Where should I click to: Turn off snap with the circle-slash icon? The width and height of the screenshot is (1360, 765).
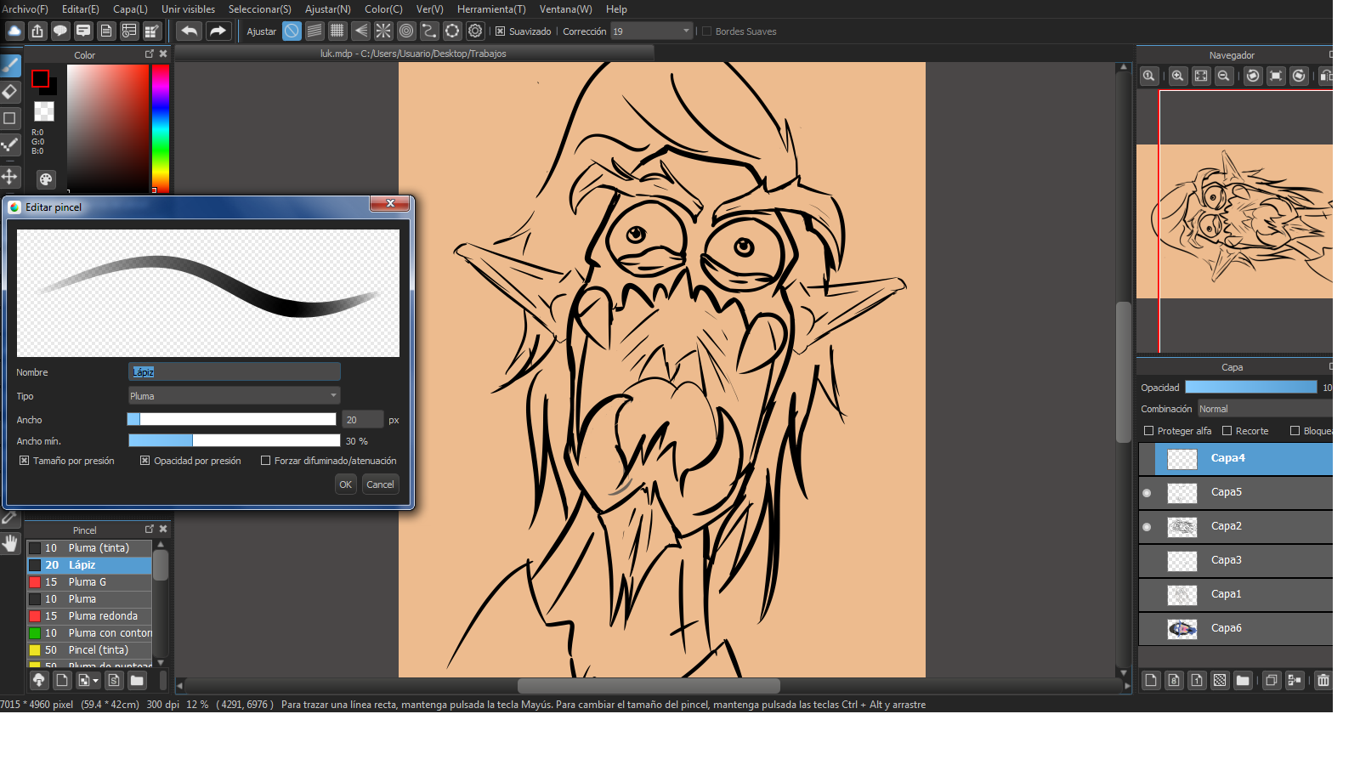click(292, 31)
